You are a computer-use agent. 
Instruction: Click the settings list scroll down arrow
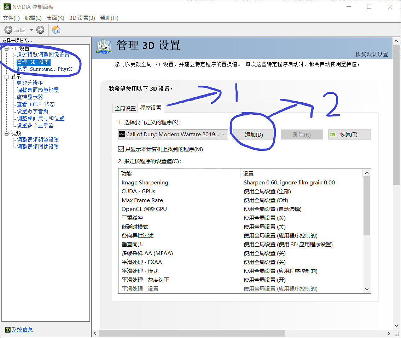click(367, 289)
